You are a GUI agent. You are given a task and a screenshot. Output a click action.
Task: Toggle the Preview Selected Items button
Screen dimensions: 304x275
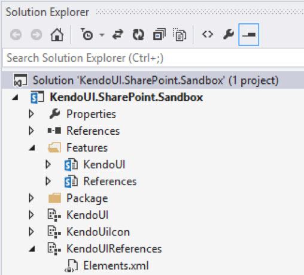[x=249, y=35]
